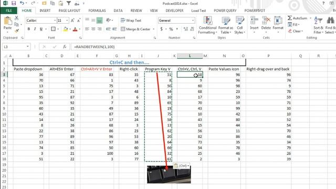The height and width of the screenshot is (189, 336).
Task: Click the Percent Style icon
Action: [171, 29]
